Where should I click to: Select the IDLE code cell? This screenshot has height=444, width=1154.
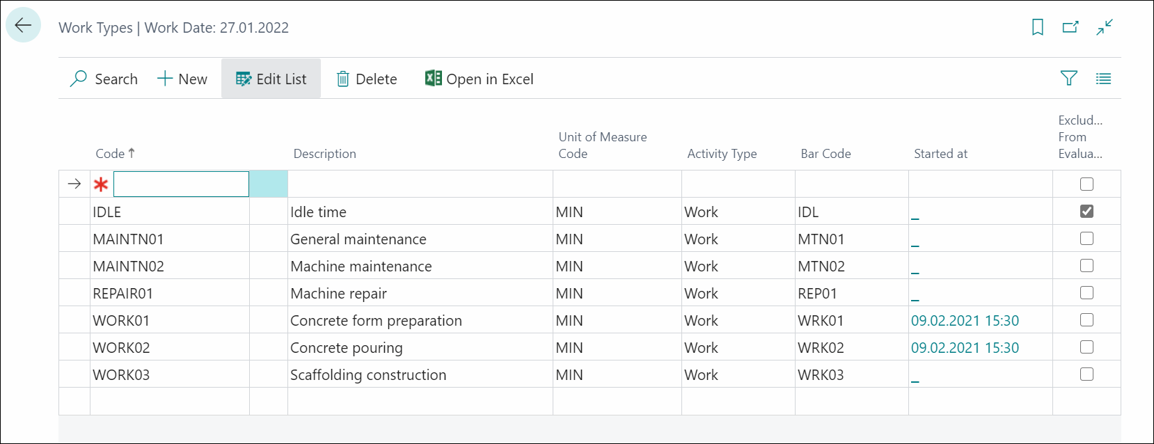(x=170, y=212)
